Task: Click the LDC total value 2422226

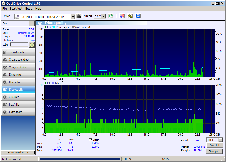Action: coord(57,150)
